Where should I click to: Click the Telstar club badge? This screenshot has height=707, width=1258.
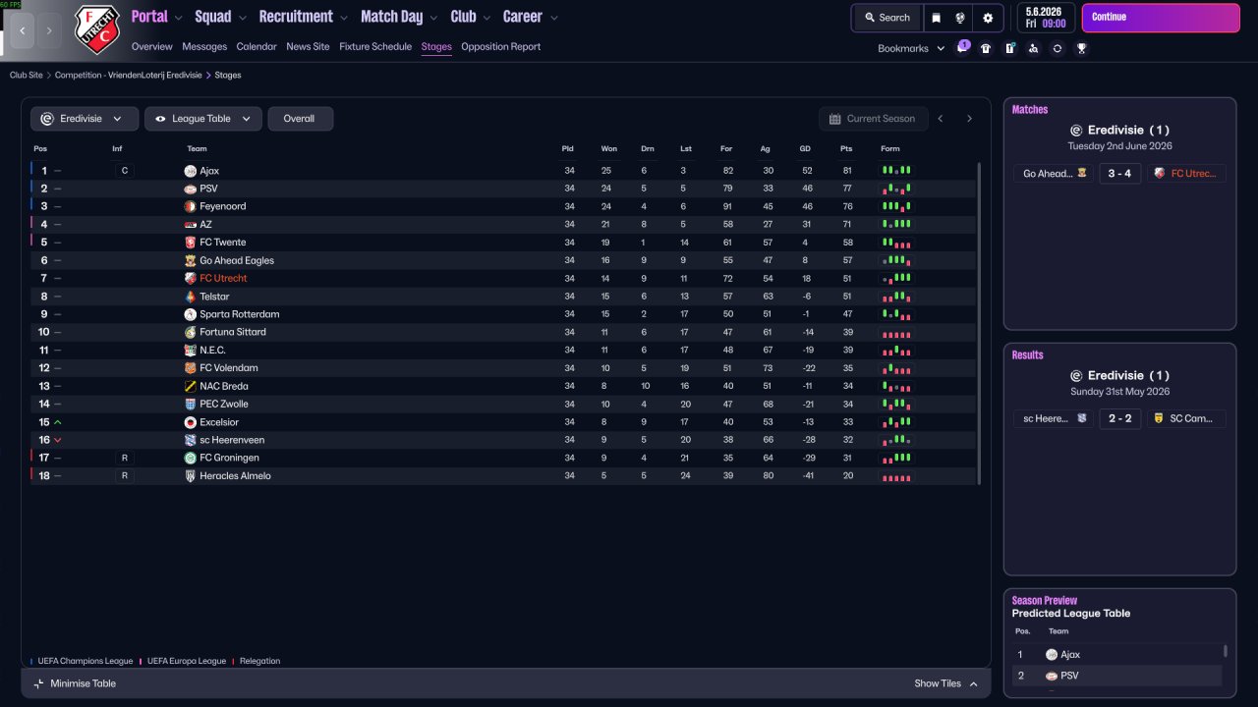[x=191, y=297]
